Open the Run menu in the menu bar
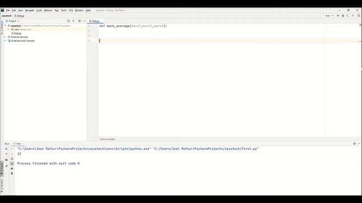This screenshot has height=203, width=362. 57,10
